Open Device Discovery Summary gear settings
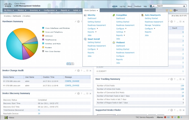This screenshot has width=189, height=120. click(x=78, y=94)
